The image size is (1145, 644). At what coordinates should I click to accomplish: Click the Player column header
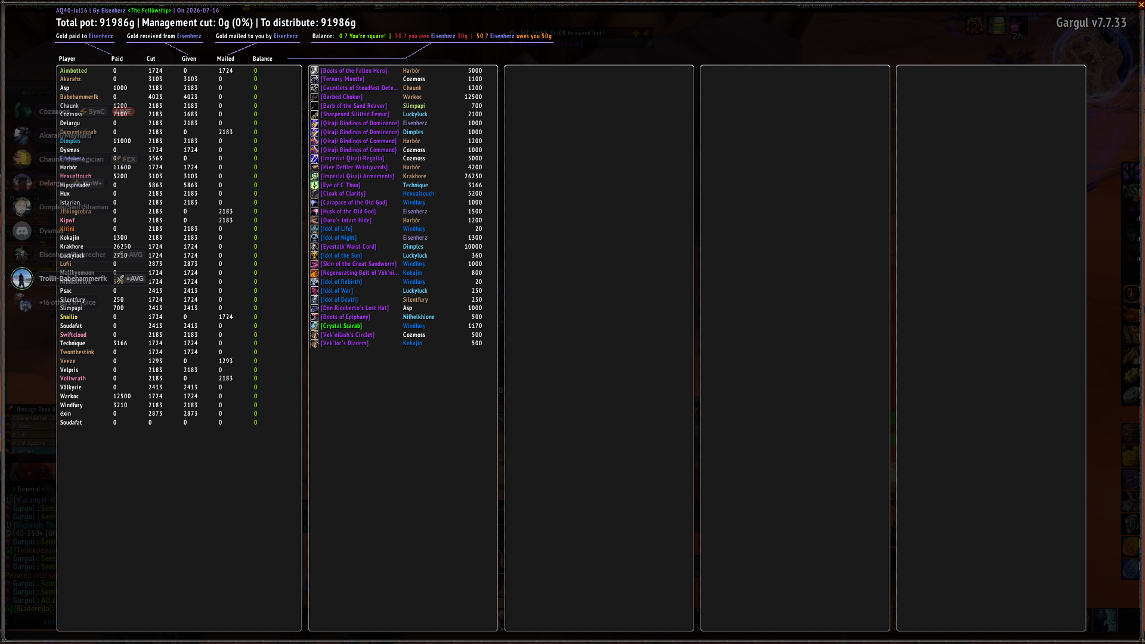point(67,59)
